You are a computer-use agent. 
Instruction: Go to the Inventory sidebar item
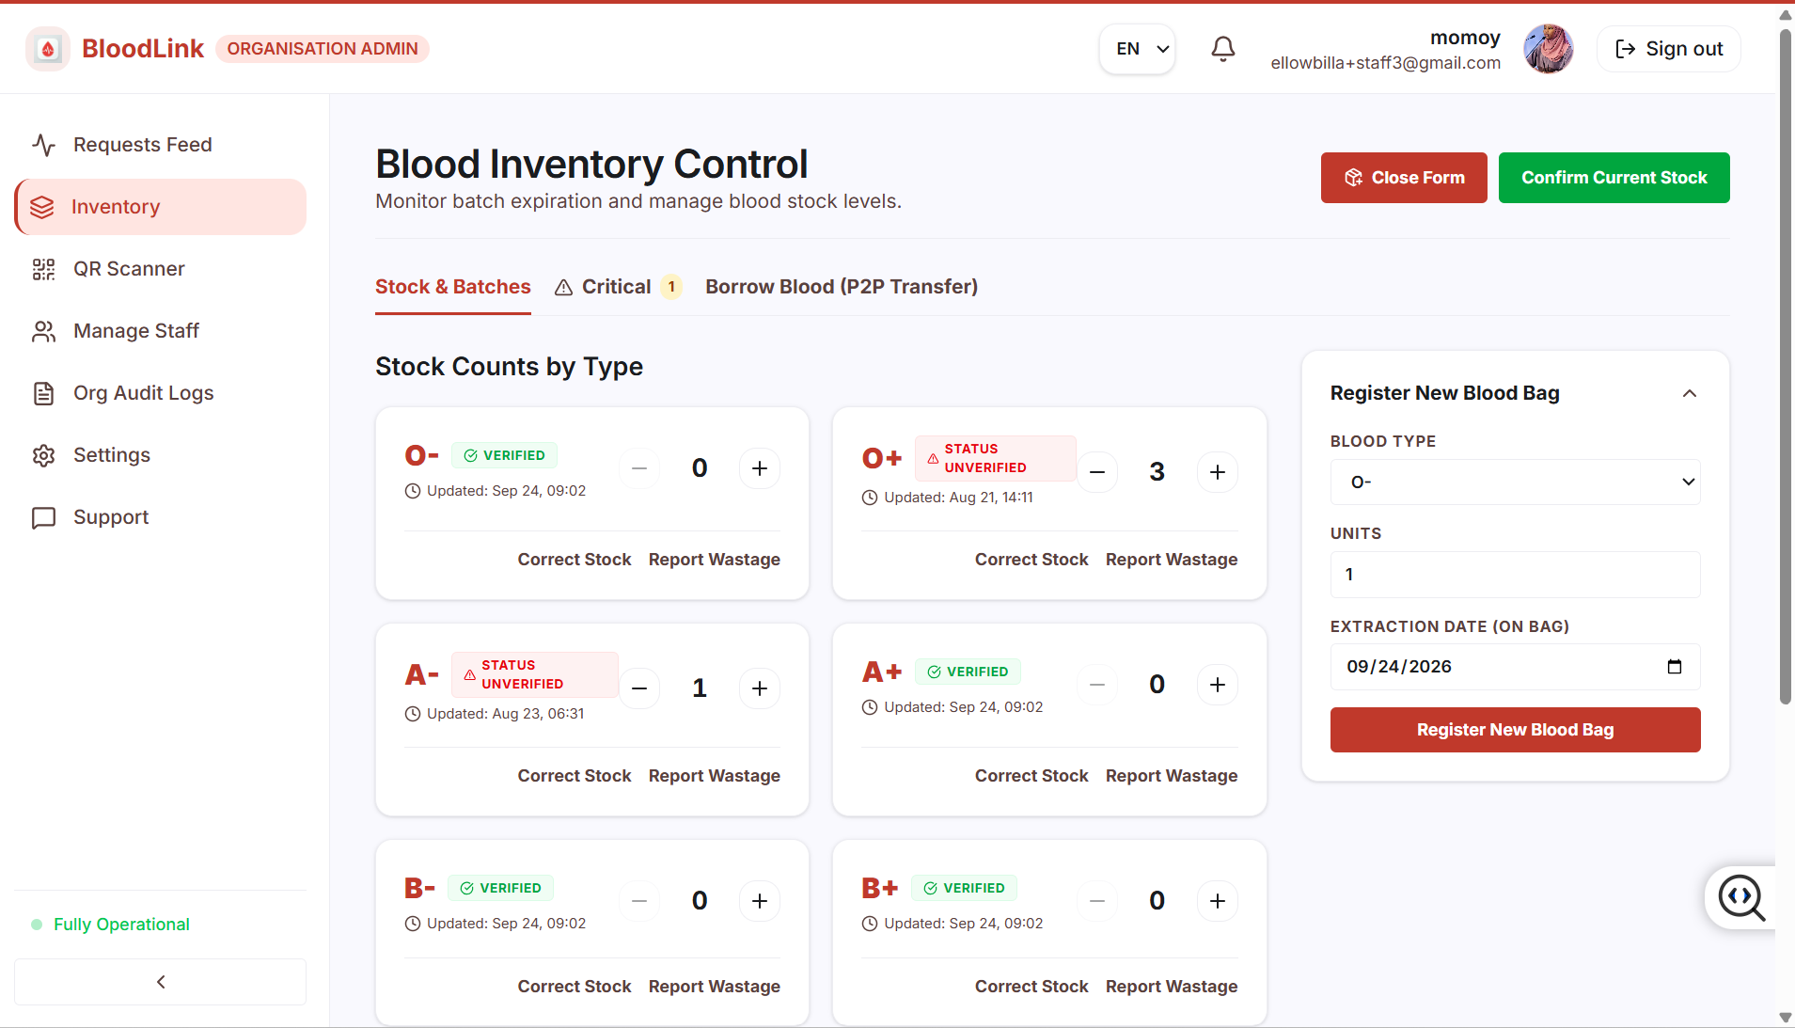pos(160,207)
